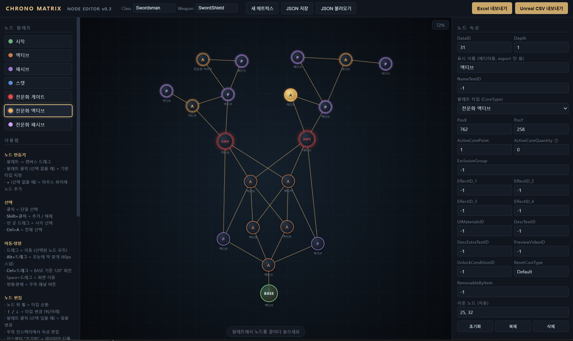The width and height of the screenshot is (573, 341).
Task: Click the Weapon field containing SwordShield
Action: [217, 8]
